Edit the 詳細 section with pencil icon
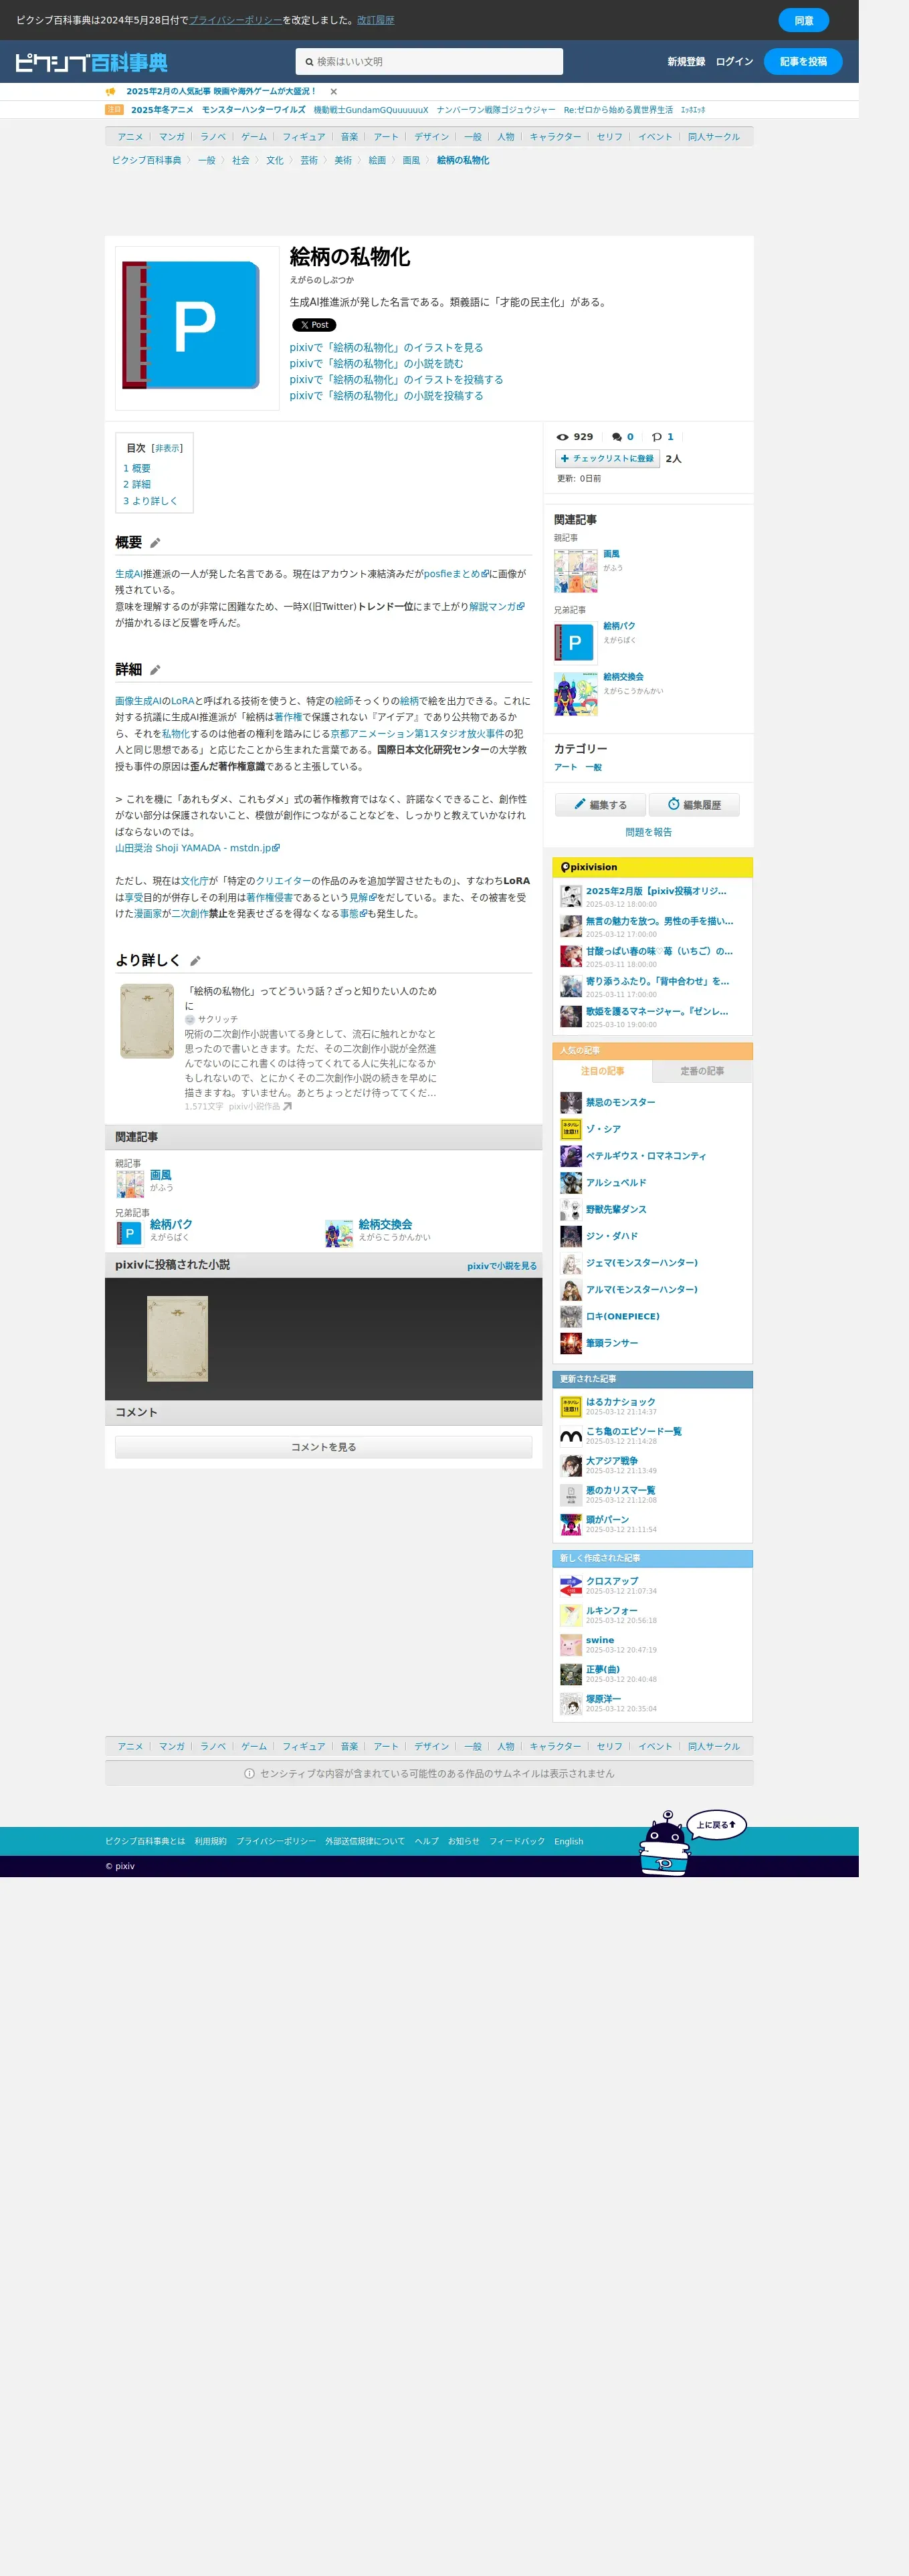Image resolution: width=909 pixels, height=2576 pixels. coord(155,670)
